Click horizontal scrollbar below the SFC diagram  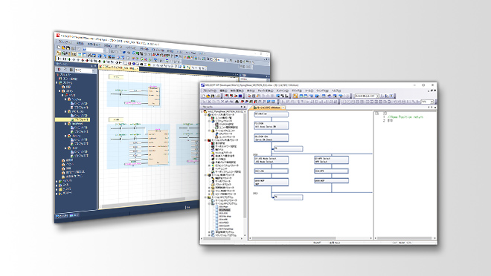(x=311, y=238)
